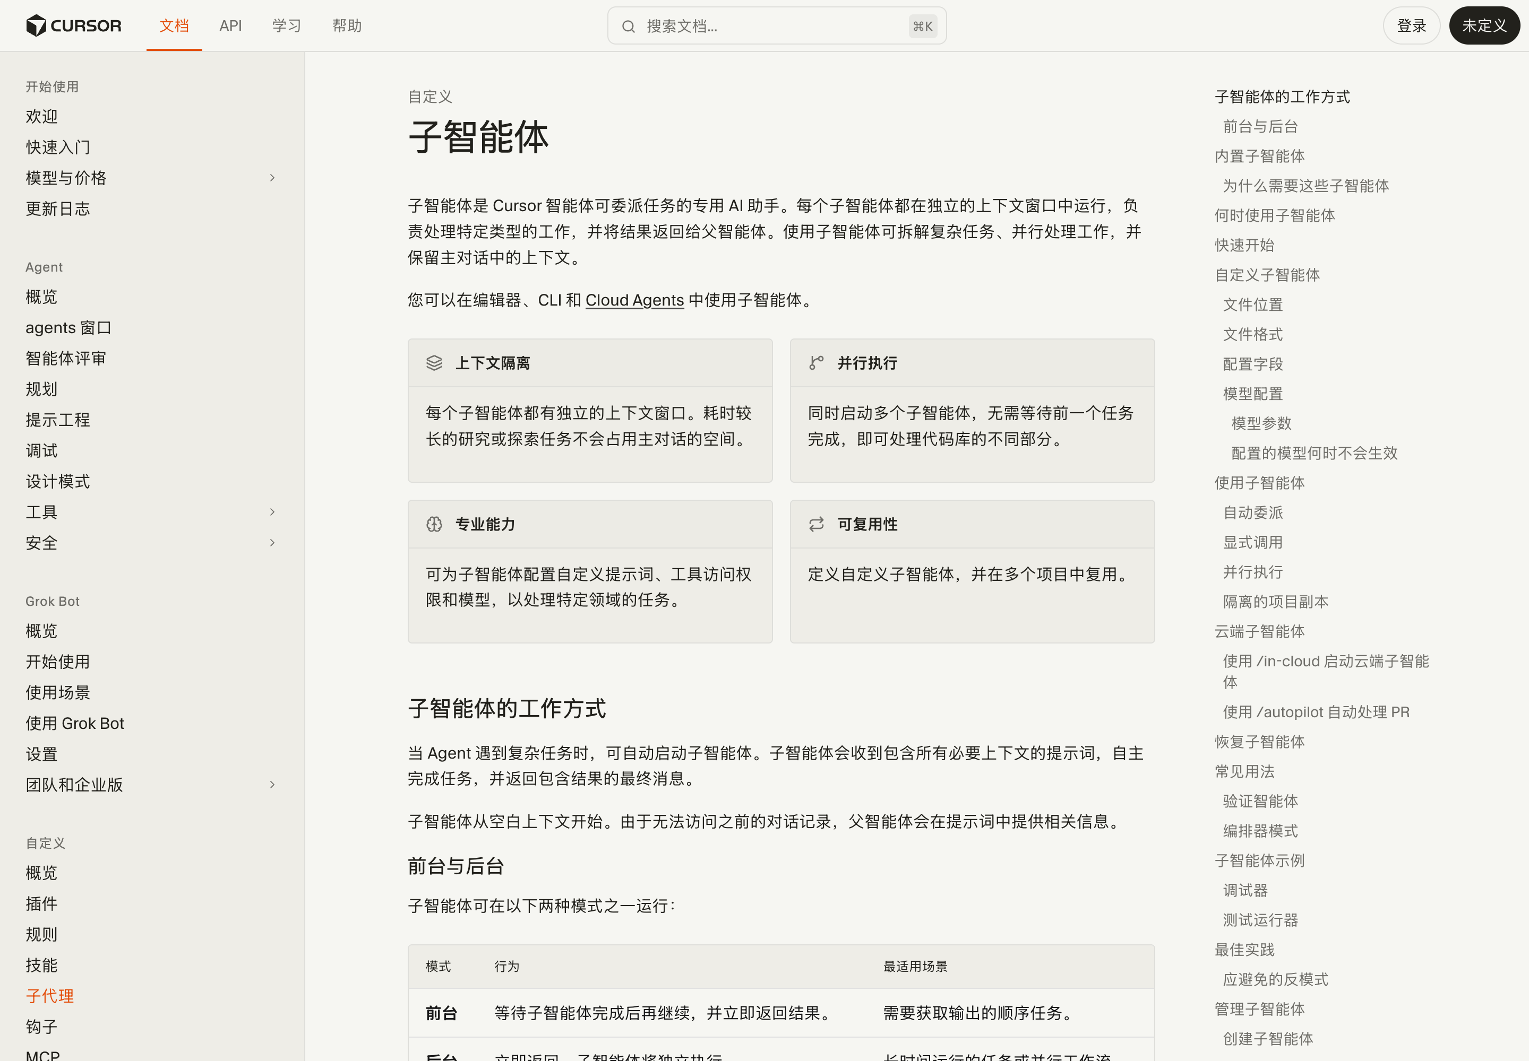This screenshot has height=1061, width=1529.
Task: Switch to the 文档 tab
Action: click(x=174, y=26)
